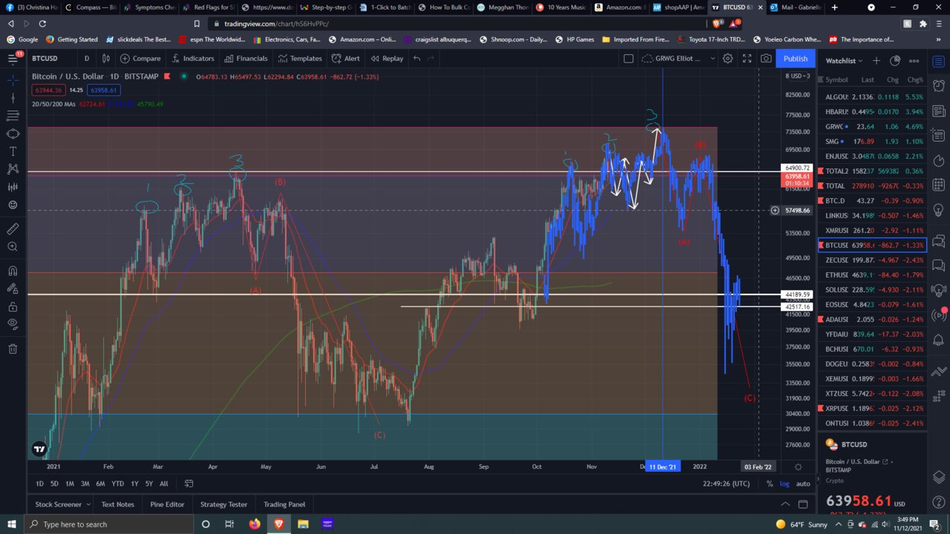Toggle percent scale on price axis
The image size is (950, 534).
(x=770, y=484)
